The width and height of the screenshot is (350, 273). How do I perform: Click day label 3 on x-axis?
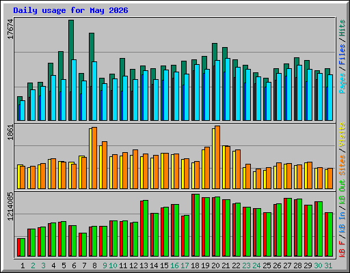(43, 265)
